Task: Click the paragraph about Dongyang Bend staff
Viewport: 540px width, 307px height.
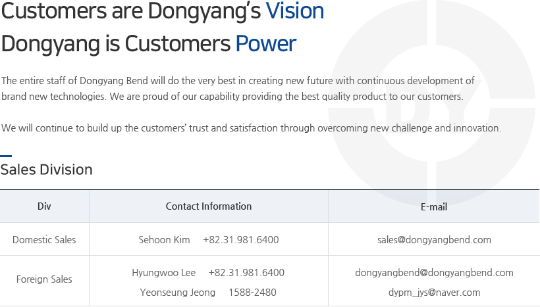Action: [238, 89]
